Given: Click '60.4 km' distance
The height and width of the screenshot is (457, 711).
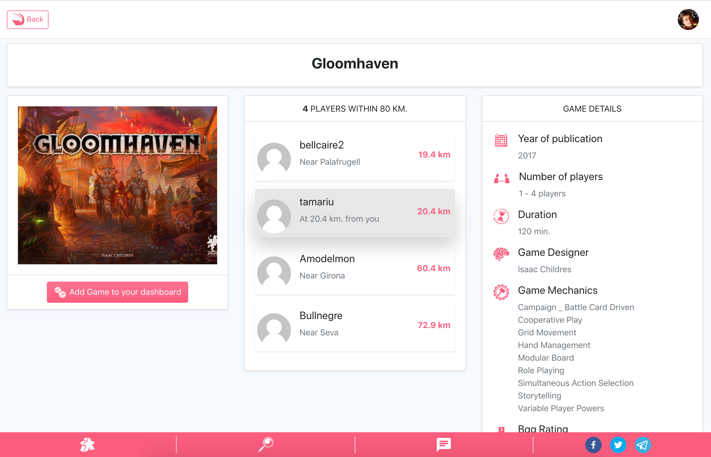Looking at the screenshot, I should [x=433, y=268].
